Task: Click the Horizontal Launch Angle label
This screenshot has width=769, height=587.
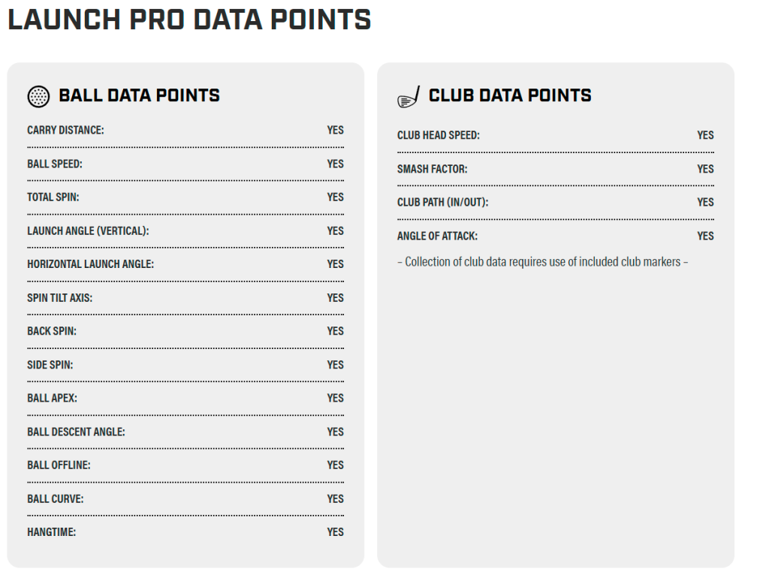Action: click(x=90, y=264)
